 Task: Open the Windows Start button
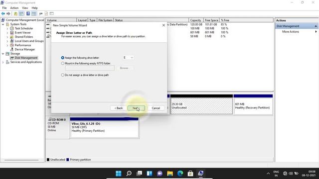pyautogui.click(x=119, y=174)
